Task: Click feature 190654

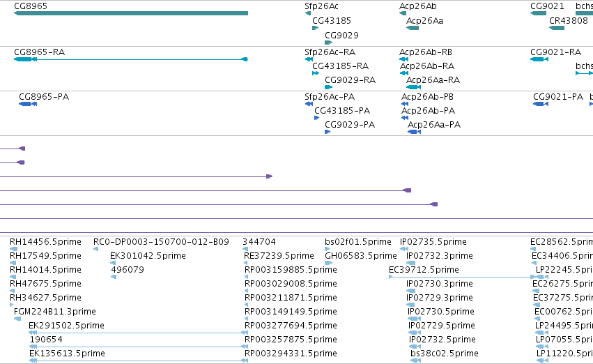Action: click(139, 347)
